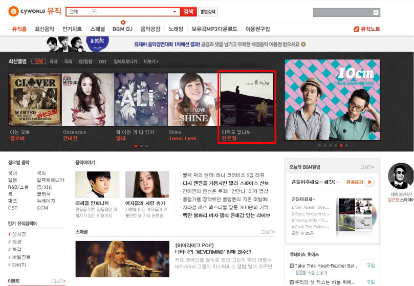The height and width of the screenshot is (286, 414).
Task: Search popular keyword 성시경
Action: pyautogui.click(x=19, y=234)
